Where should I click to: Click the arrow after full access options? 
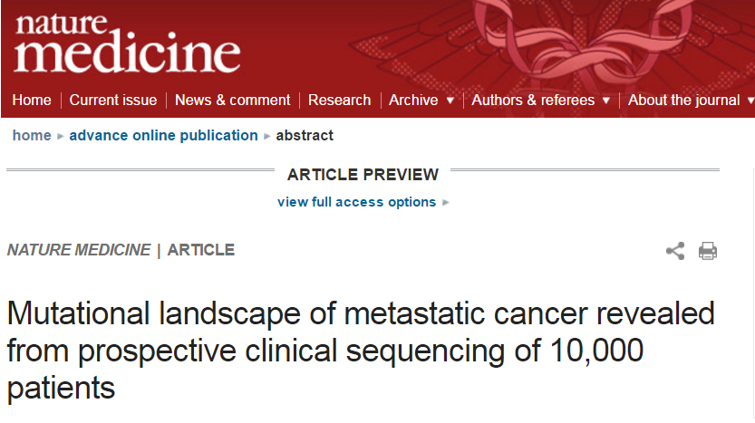pos(445,203)
